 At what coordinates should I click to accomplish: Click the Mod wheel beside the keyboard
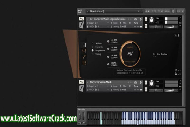click(x=83, y=116)
